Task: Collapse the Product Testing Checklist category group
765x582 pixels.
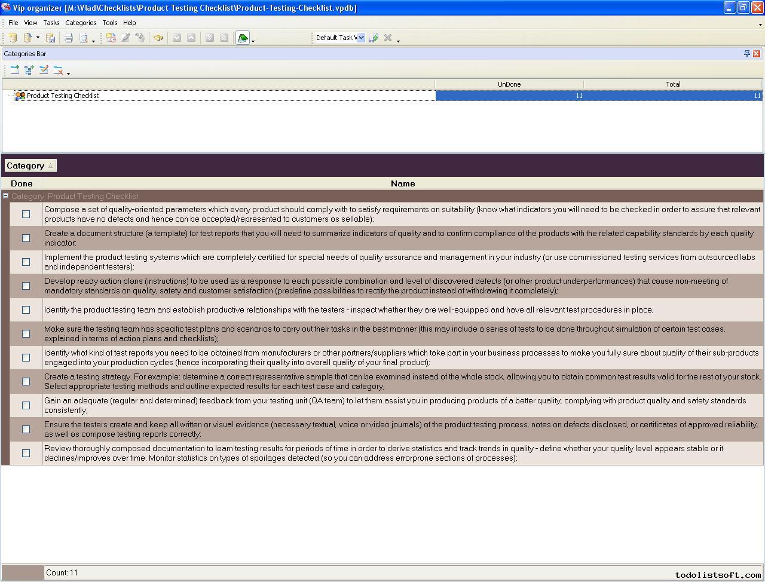Action: click(x=5, y=196)
